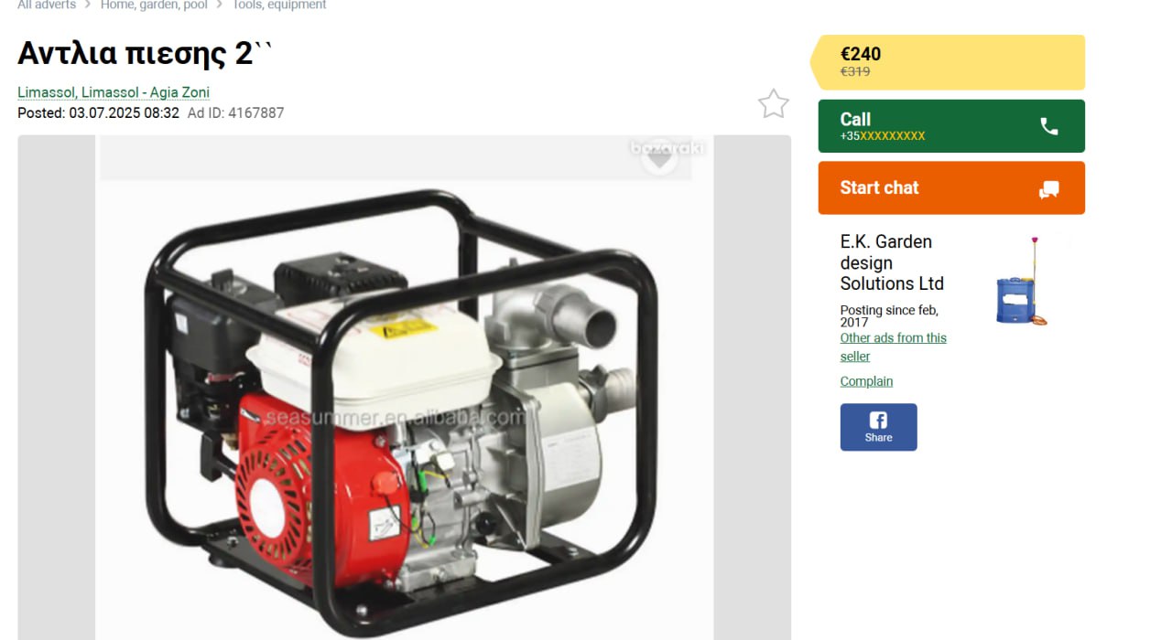The image size is (1172, 640).
Task: Open the seller's sprayer avatar image
Action: (x=1022, y=281)
